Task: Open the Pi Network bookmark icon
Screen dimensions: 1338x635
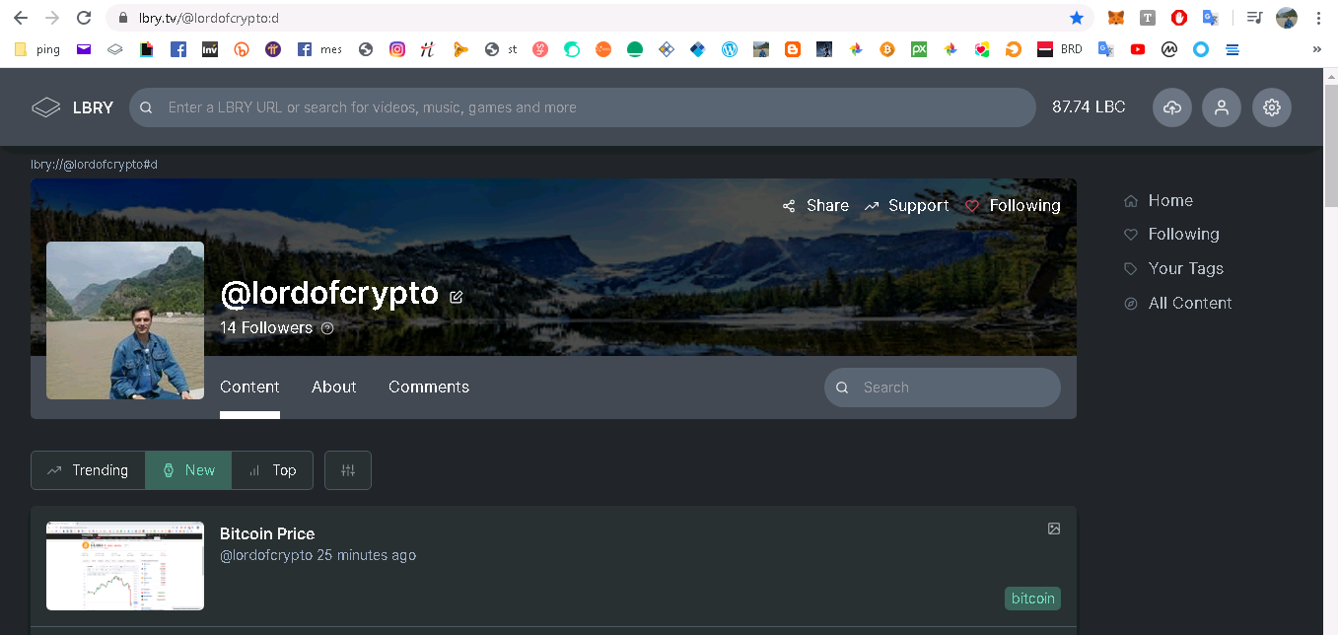Action: point(273,49)
